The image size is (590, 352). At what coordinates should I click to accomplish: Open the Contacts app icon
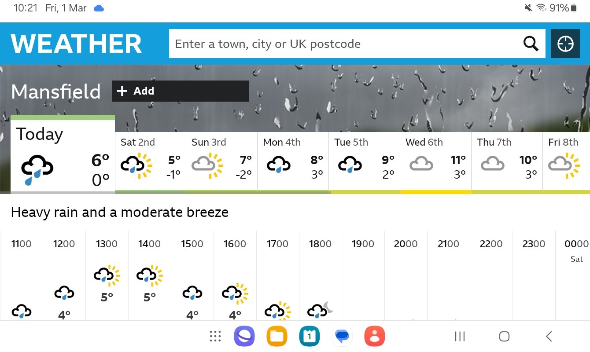point(375,337)
